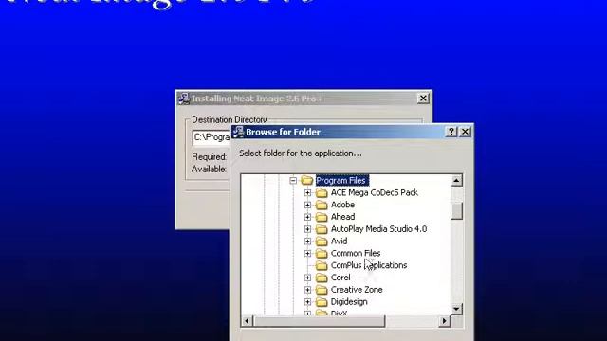Select ComPlus Applications folder name
The height and width of the screenshot is (341, 607).
(x=369, y=265)
